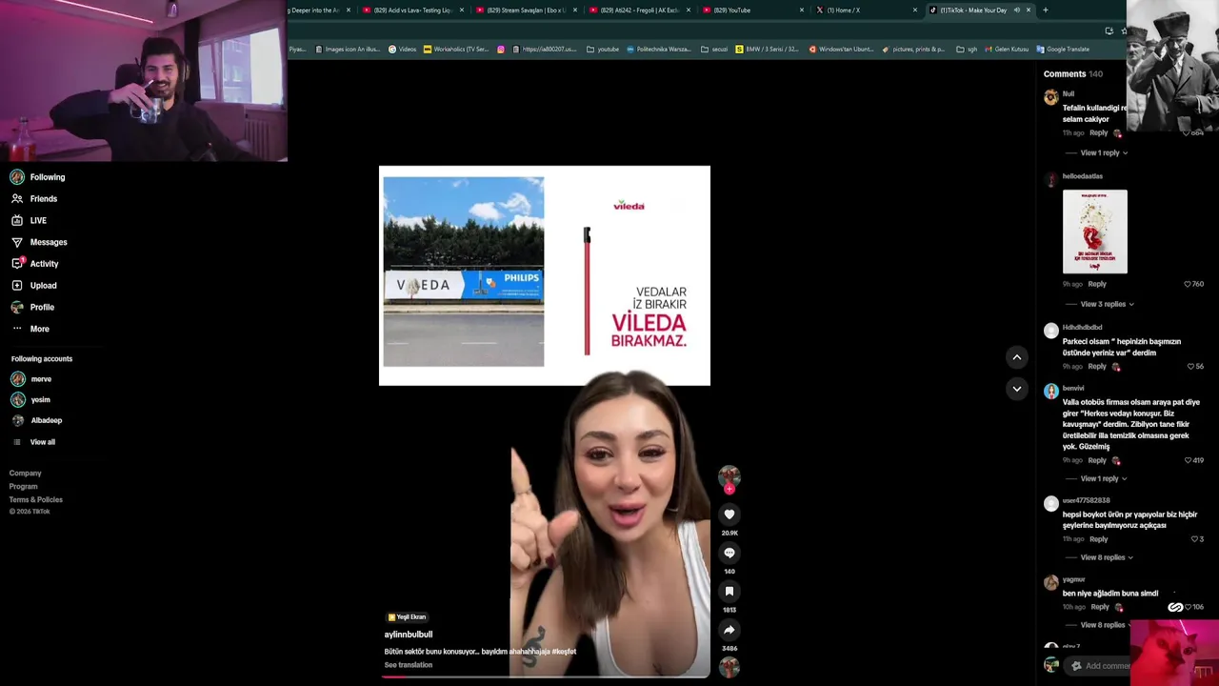The height and width of the screenshot is (686, 1219).
Task: Reply to benvivi's comment
Action: tap(1097, 460)
